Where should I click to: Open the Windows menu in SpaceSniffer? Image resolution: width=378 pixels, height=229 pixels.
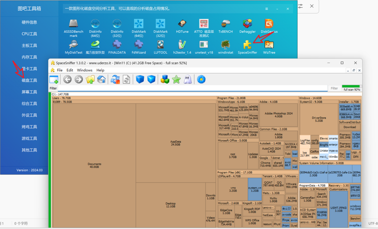[85, 70]
